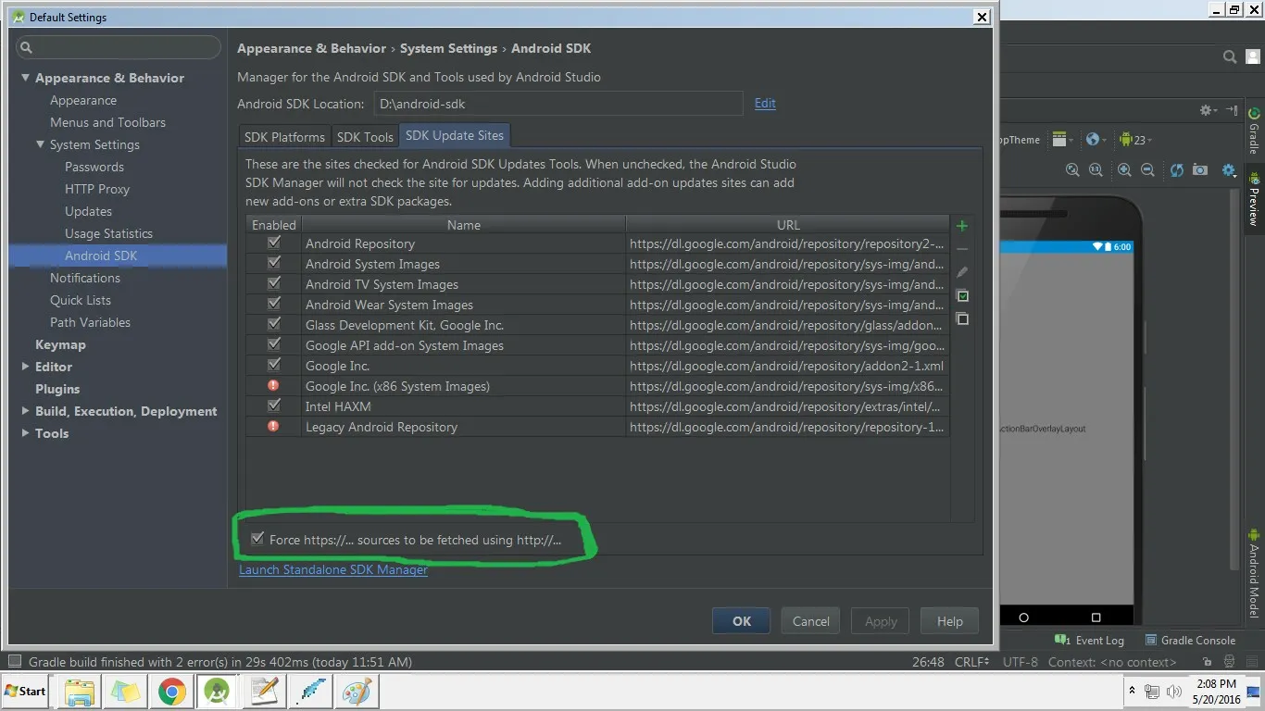Zoom out on the layout preview

point(1147,170)
